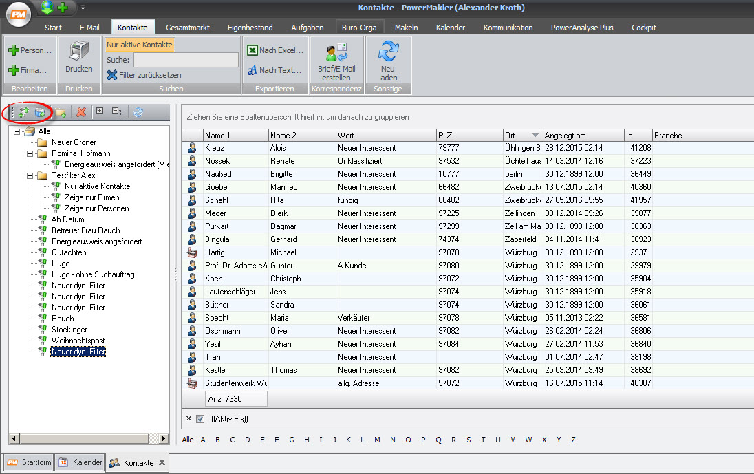The width and height of the screenshot is (754, 474).
Task: Reload contacts with Neu laden
Action: tap(388, 62)
